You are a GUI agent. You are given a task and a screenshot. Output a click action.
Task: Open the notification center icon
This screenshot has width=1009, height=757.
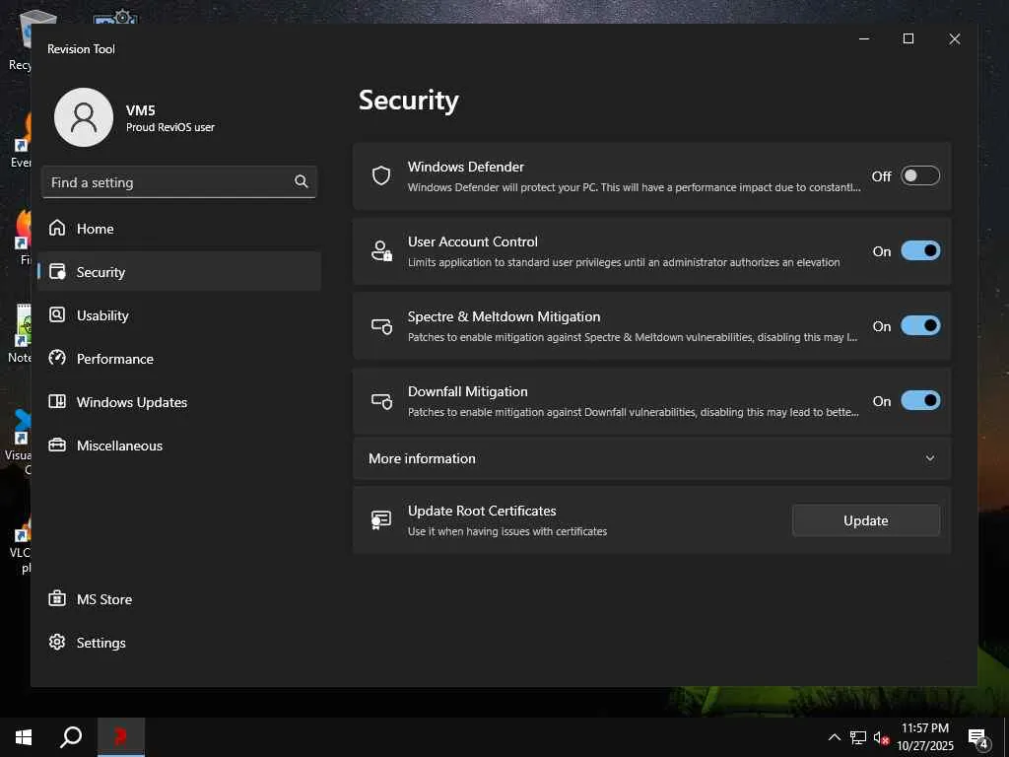(978, 738)
